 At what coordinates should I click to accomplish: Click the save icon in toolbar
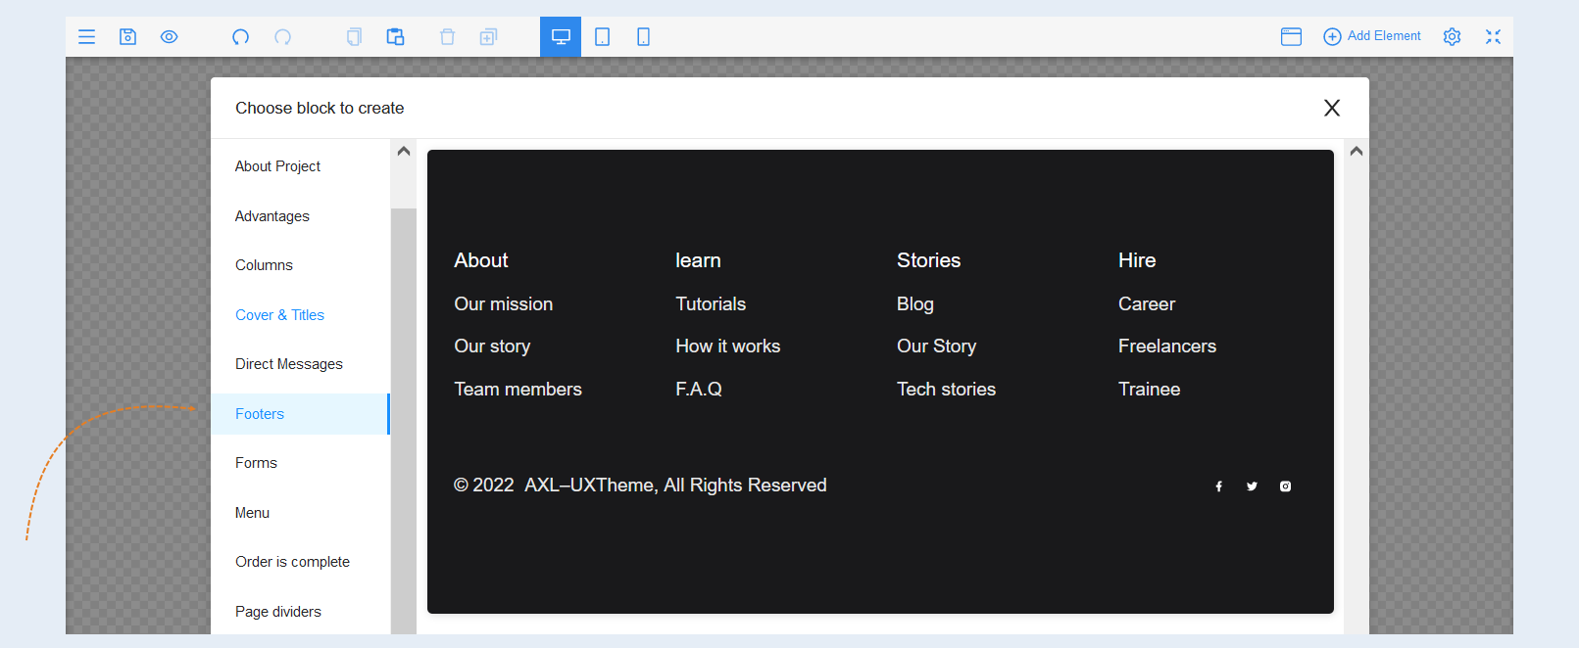point(127,36)
